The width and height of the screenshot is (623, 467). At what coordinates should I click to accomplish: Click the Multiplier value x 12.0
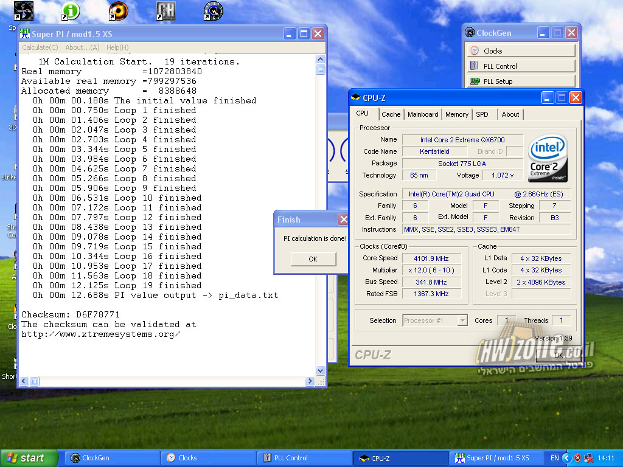click(x=431, y=270)
